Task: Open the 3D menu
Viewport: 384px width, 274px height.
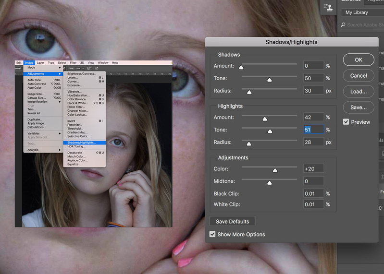Action: (x=82, y=62)
